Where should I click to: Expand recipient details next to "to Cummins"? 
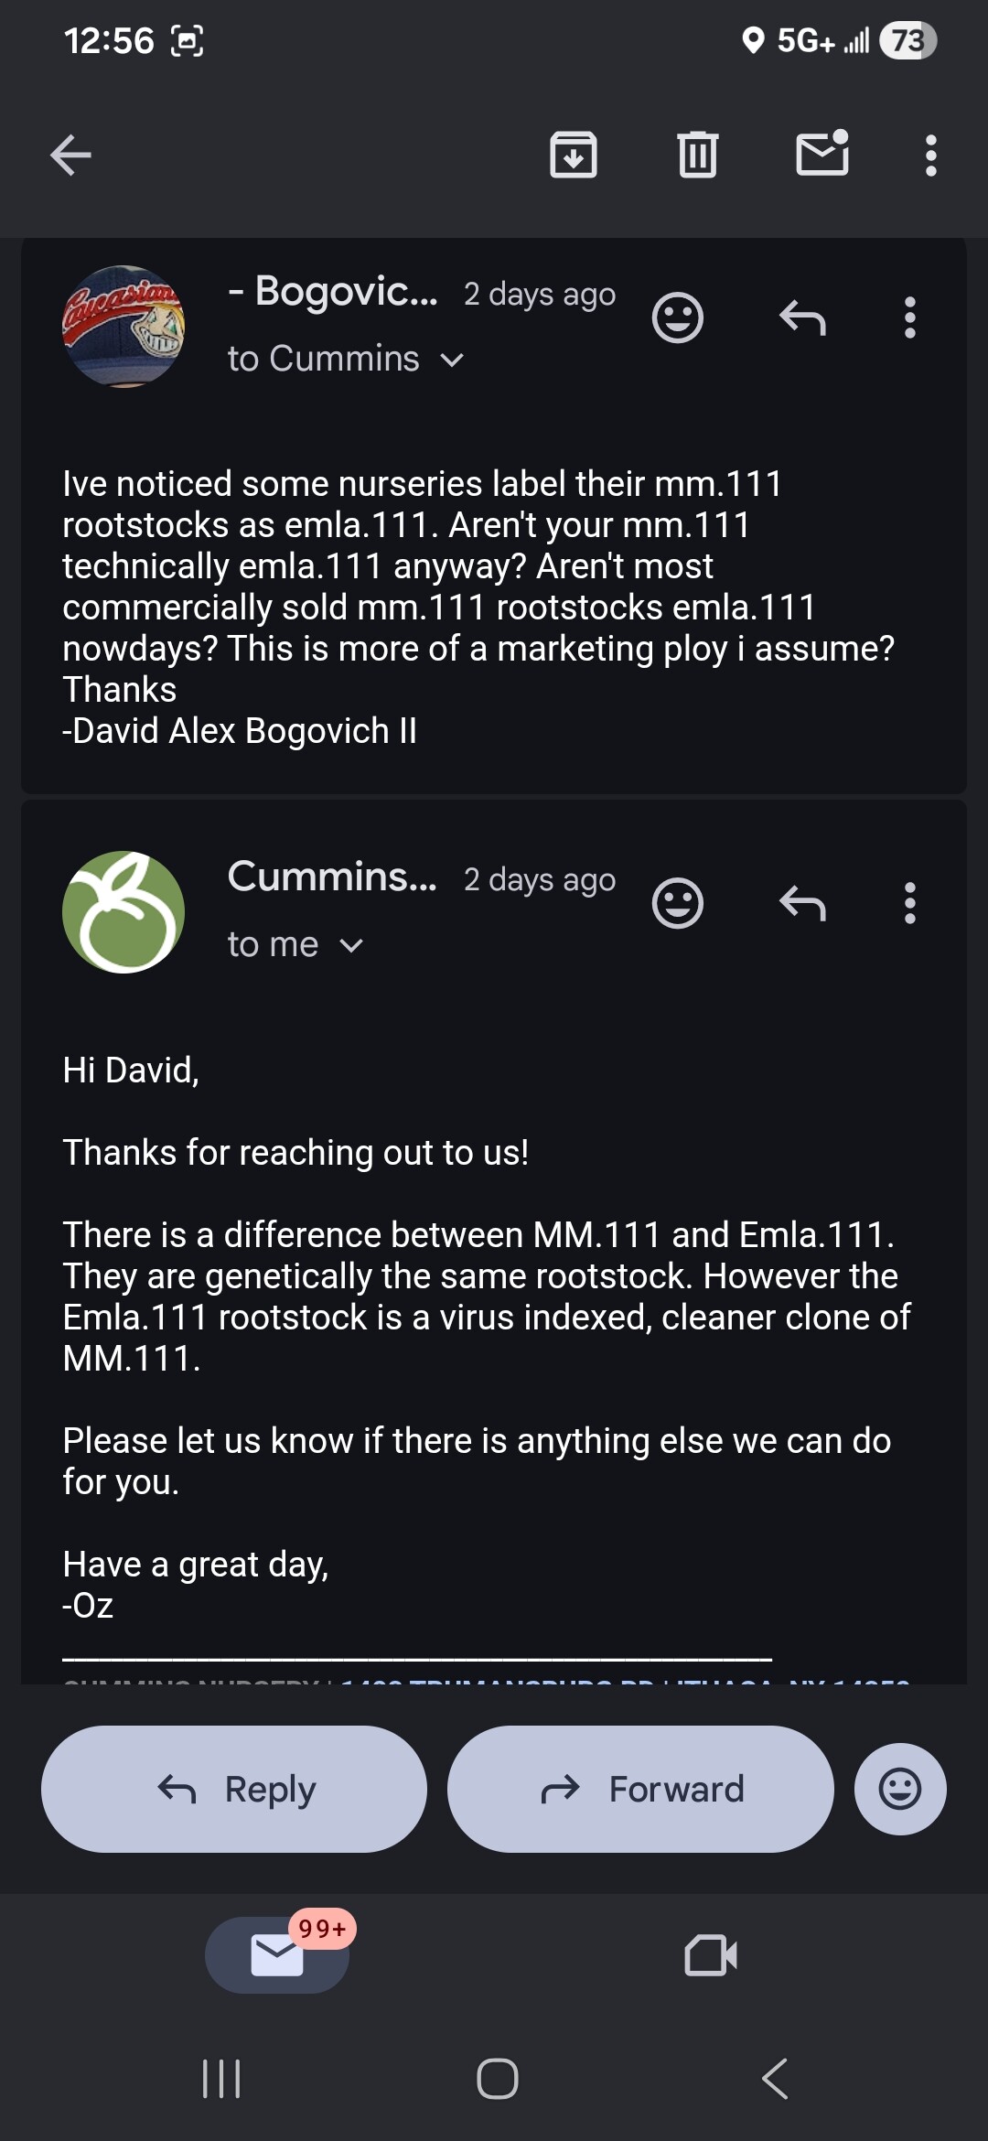coord(452,360)
